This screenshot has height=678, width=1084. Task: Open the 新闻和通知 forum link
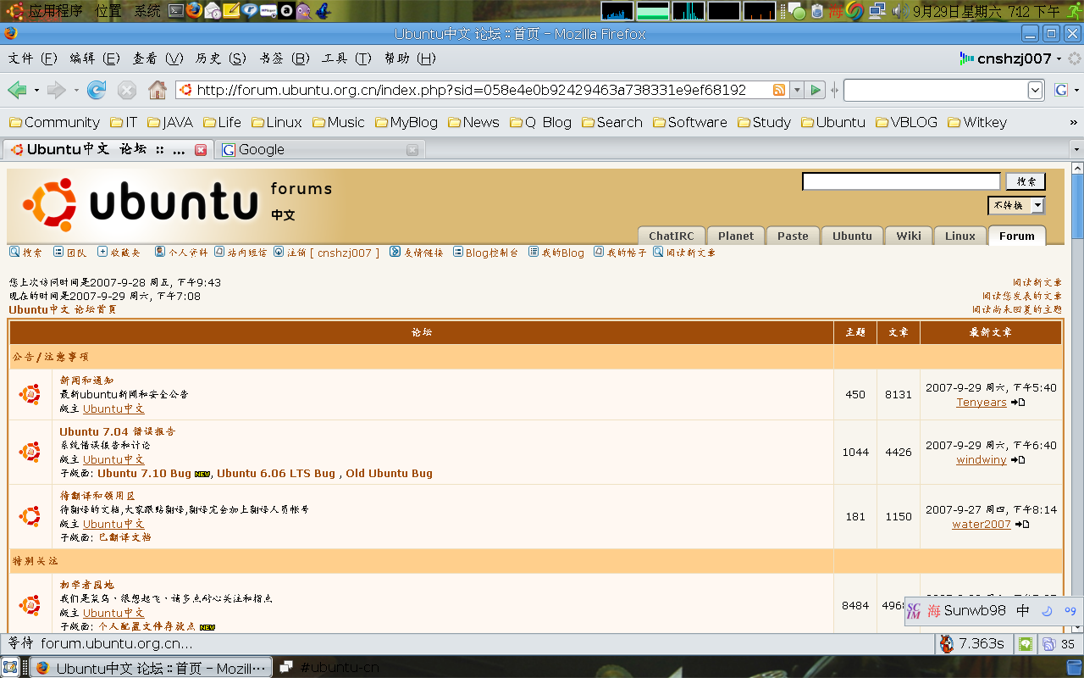(86, 381)
